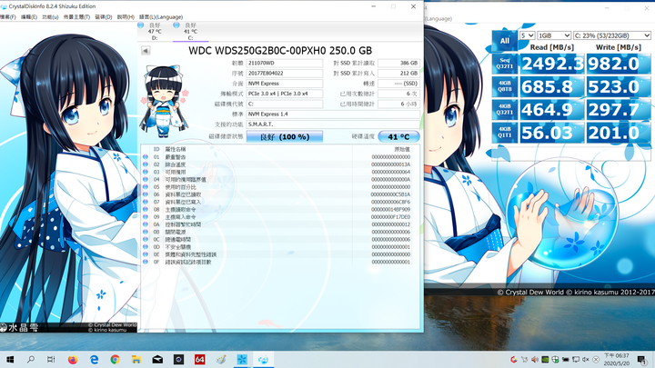
Task: Open taskbar search magnifier
Action: [31, 359]
